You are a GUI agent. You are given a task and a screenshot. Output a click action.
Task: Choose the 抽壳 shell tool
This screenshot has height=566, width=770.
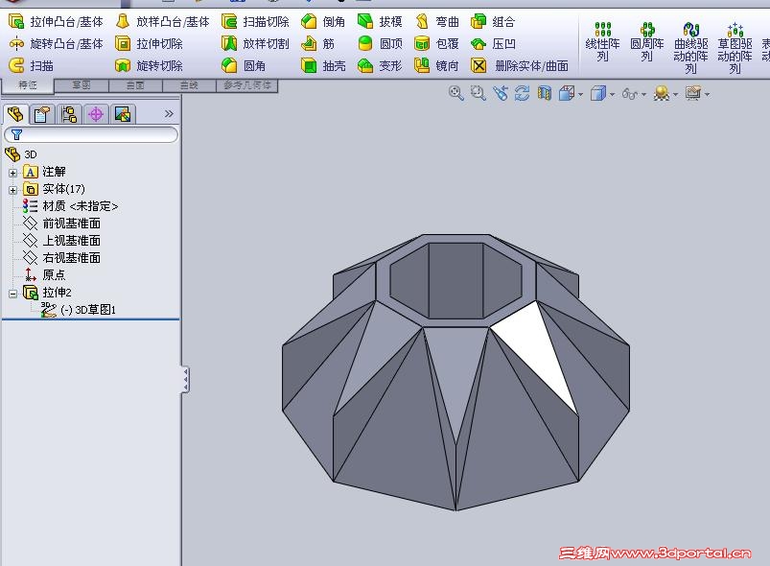tap(323, 65)
